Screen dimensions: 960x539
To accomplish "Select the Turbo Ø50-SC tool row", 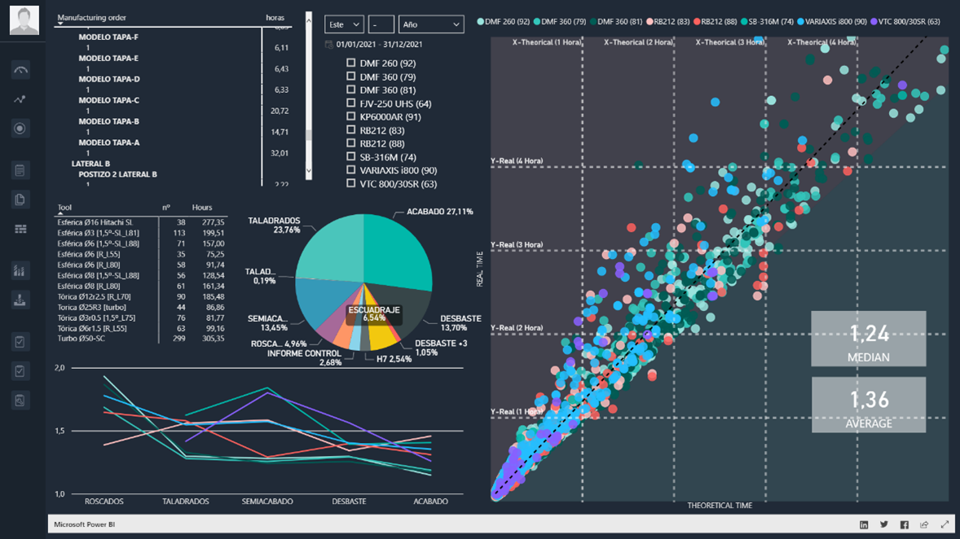I will (141, 339).
